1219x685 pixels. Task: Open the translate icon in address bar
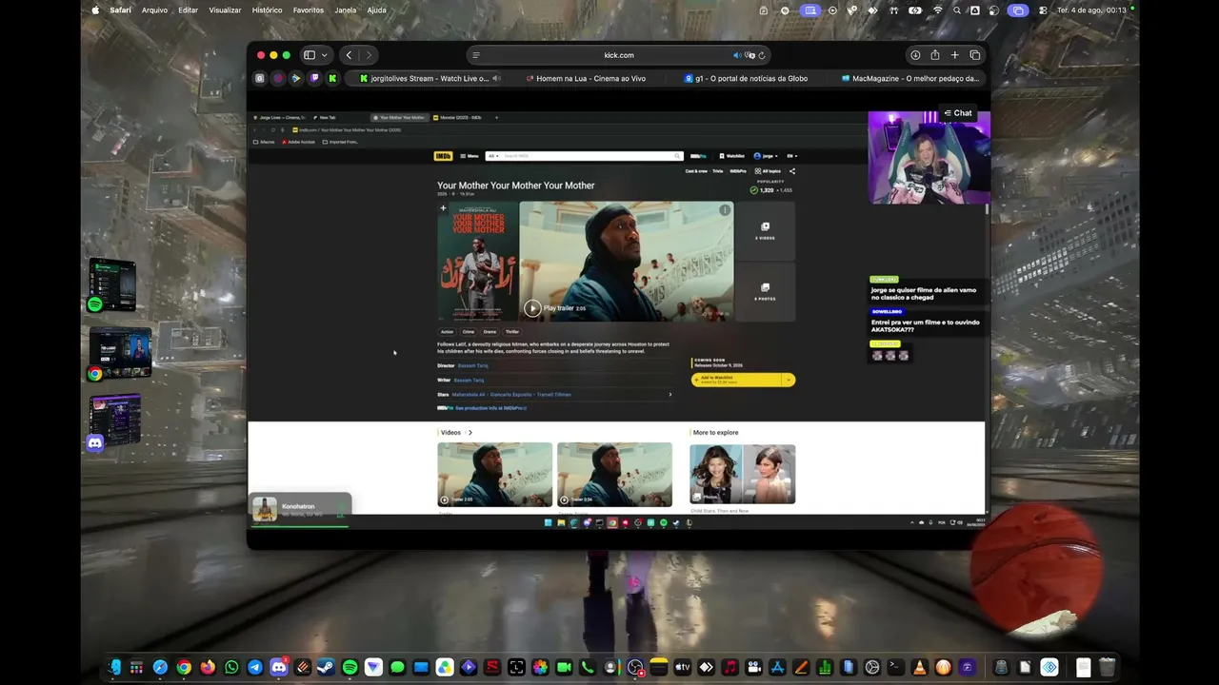(x=749, y=55)
